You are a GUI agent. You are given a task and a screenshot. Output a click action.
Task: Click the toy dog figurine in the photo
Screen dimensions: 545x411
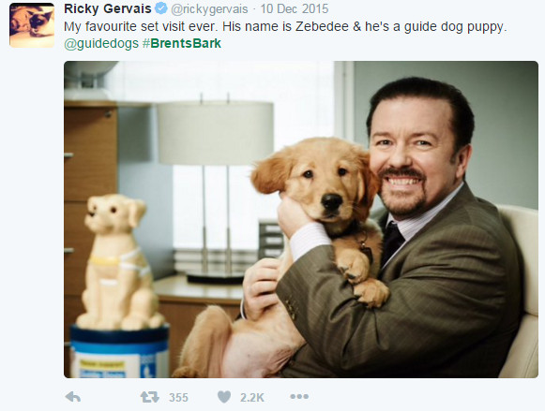[118, 262]
